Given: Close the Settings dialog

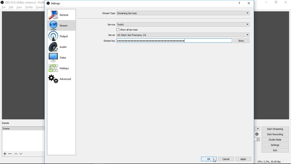Looking at the screenshot, I should [249, 3].
